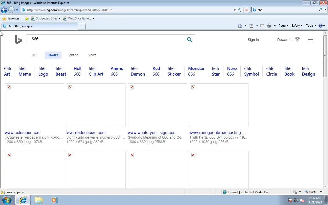Image resolution: width=328 pixels, height=205 pixels.
Task: Select the 666 Meme suggestion
Action: [25, 71]
